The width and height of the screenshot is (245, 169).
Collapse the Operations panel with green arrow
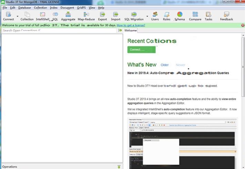pos(119,167)
